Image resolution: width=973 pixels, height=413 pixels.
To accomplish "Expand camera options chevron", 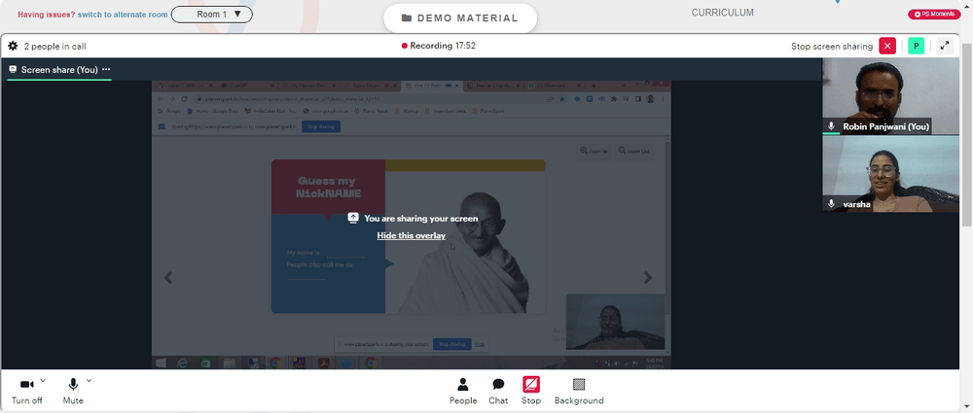I will (43, 380).
